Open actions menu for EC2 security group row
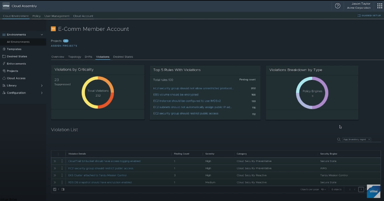This screenshot has height=201, width=384. pos(62,168)
